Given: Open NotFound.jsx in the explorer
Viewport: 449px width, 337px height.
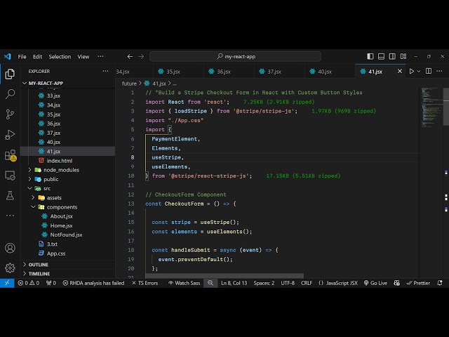Looking at the screenshot, I should 66,234.
